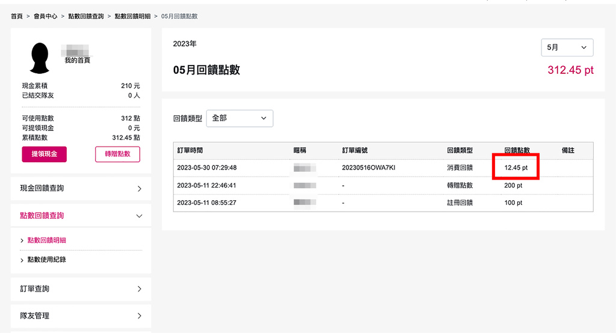
Task: Click the 暱稱 column header
Action: [300, 150]
